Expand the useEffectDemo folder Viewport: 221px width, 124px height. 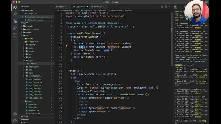click(35, 76)
